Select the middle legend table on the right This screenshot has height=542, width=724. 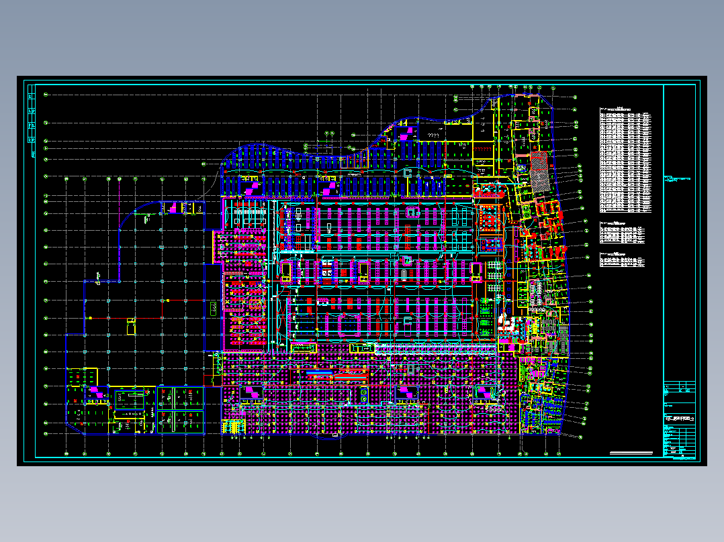[621, 233]
